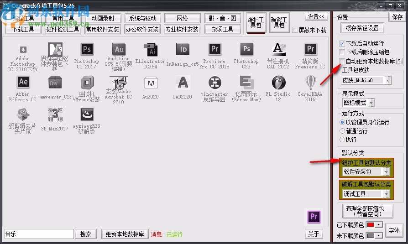Screen dimensions: 408x244
Task: Open the 影·音·图 category
Action: pyautogui.click(x=222, y=18)
